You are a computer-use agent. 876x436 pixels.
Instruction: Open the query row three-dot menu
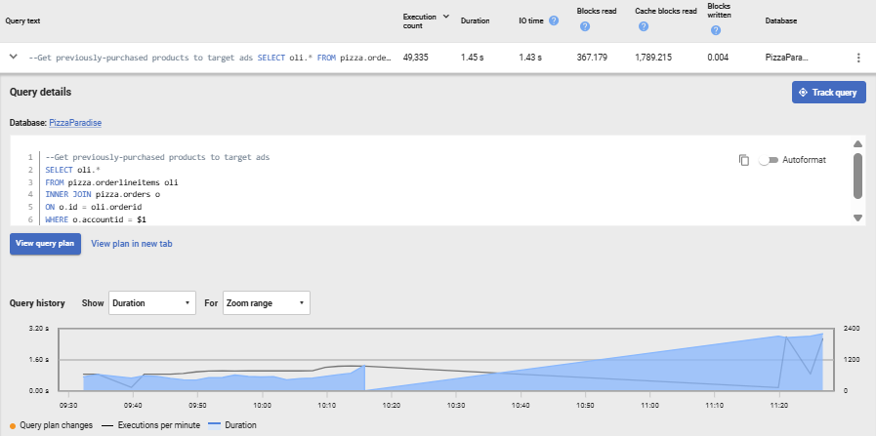(858, 58)
